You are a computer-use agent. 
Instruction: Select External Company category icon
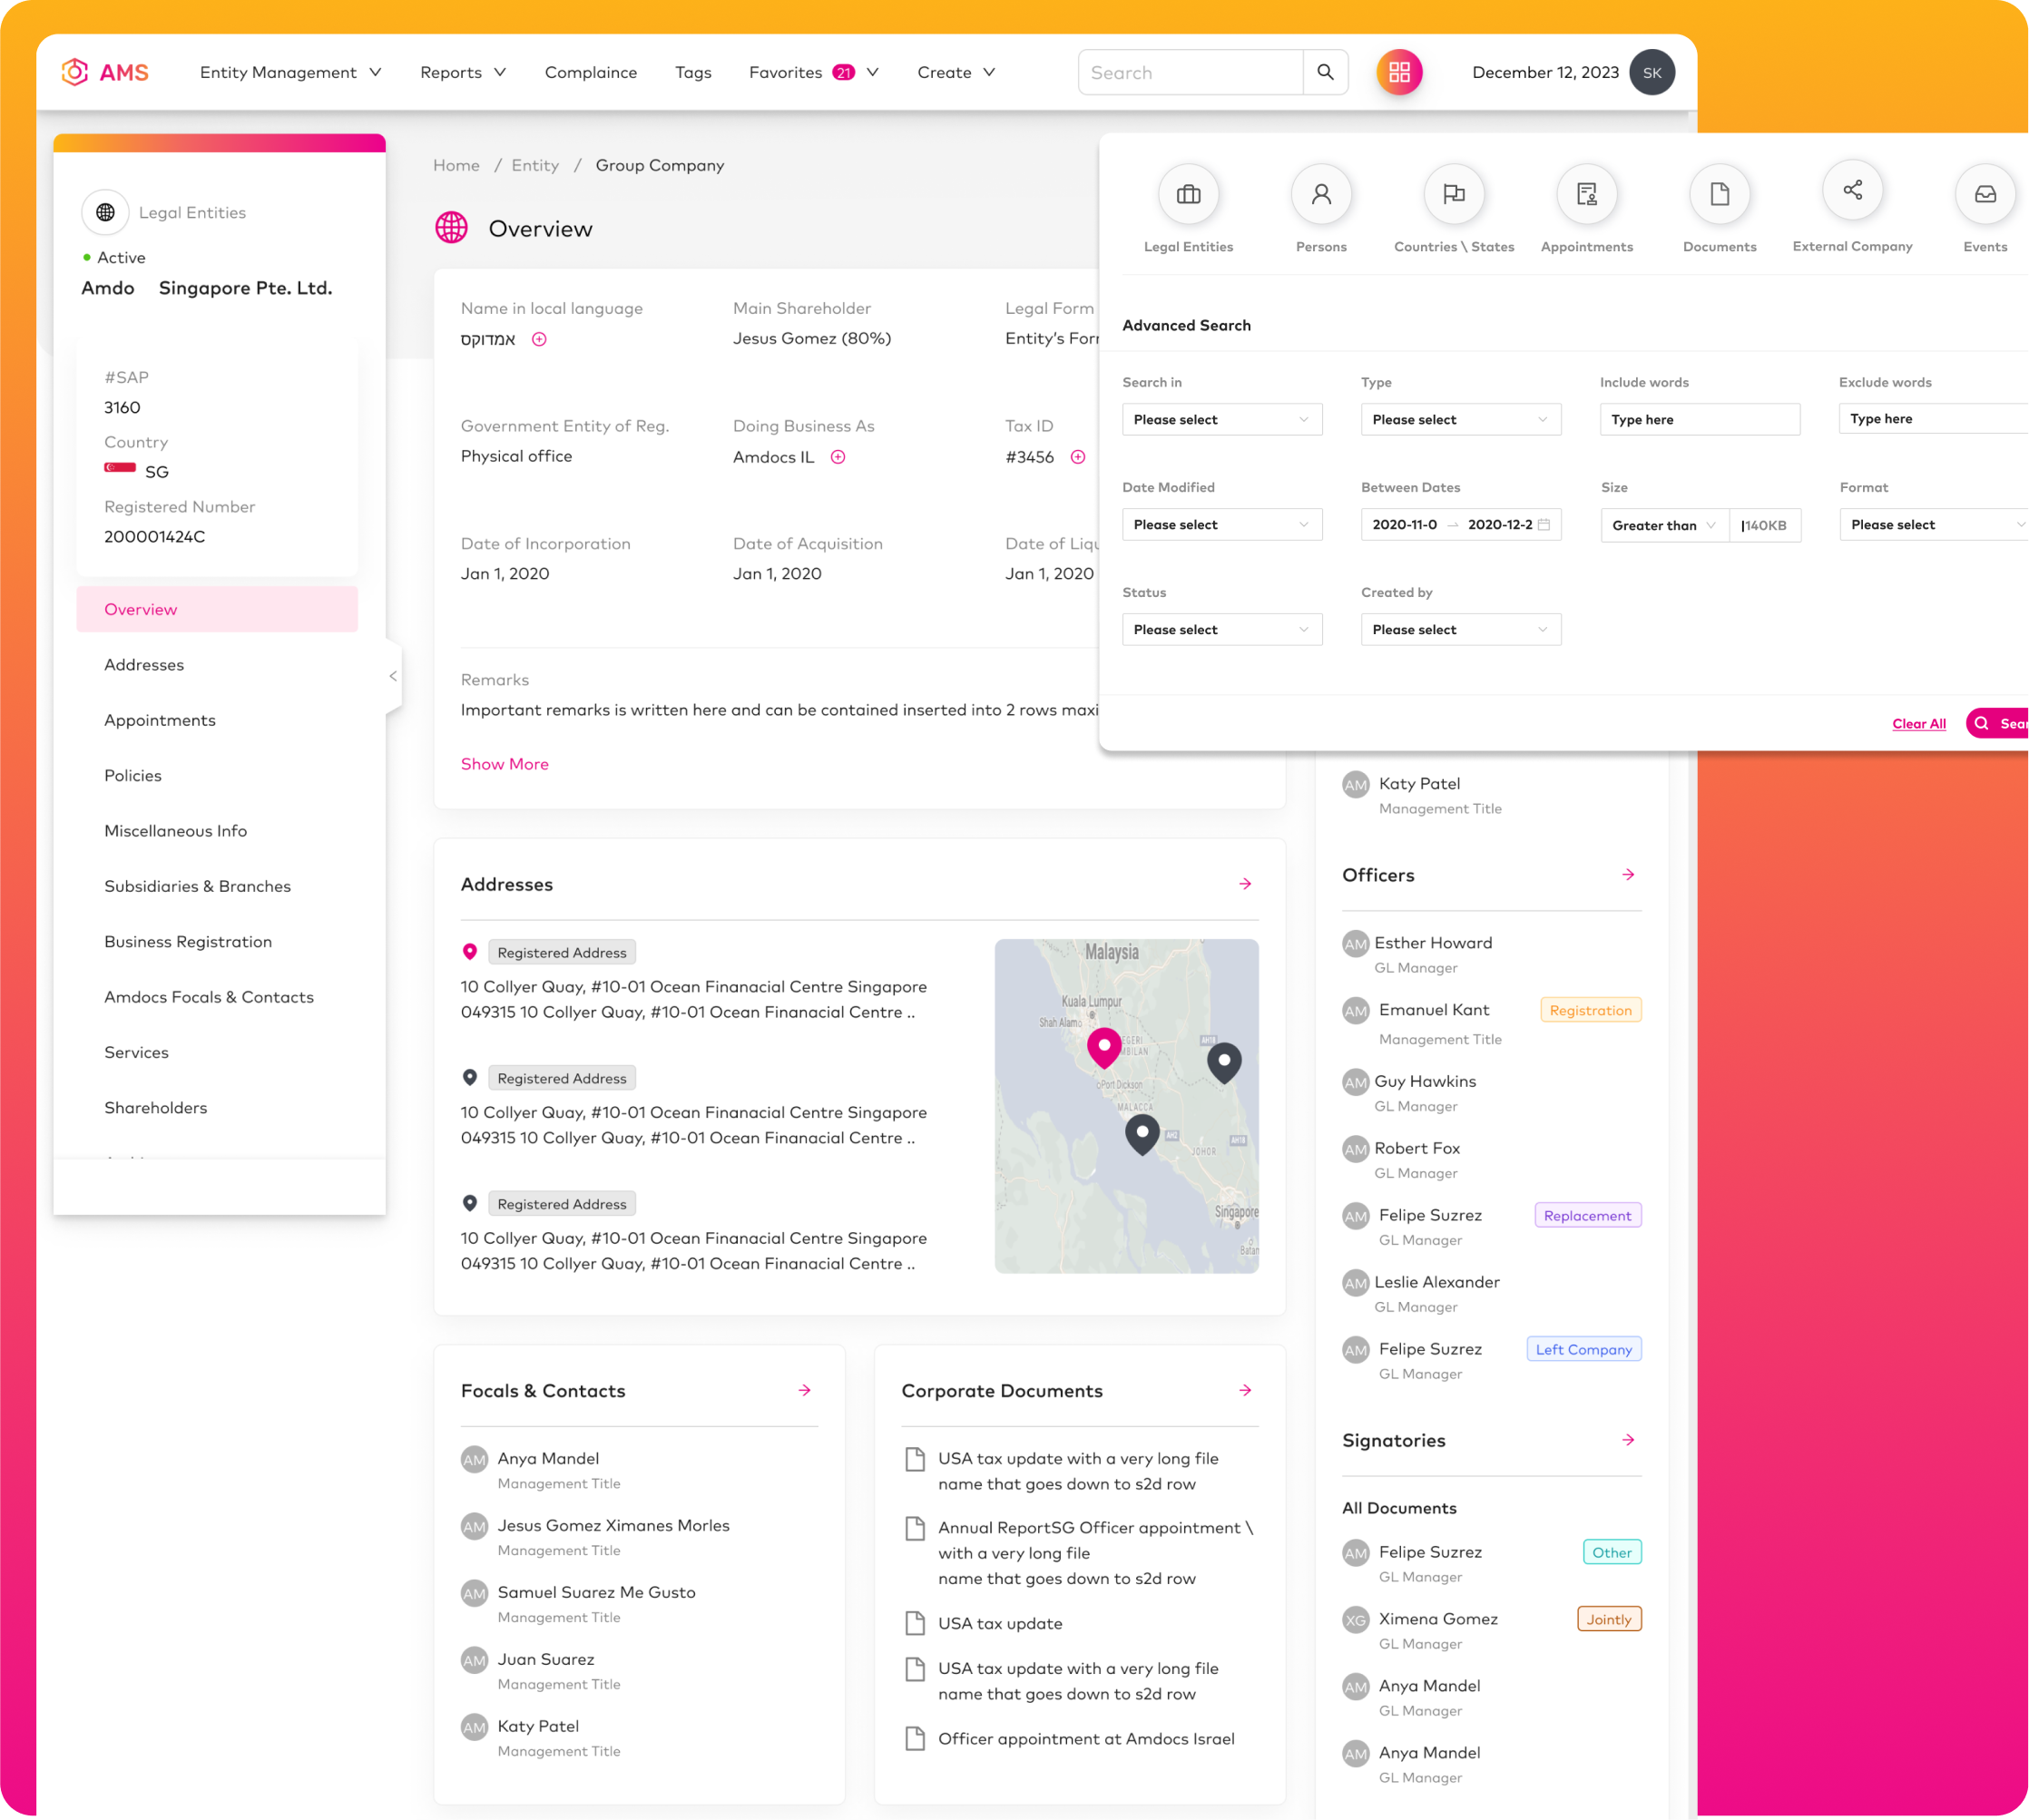click(1852, 190)
